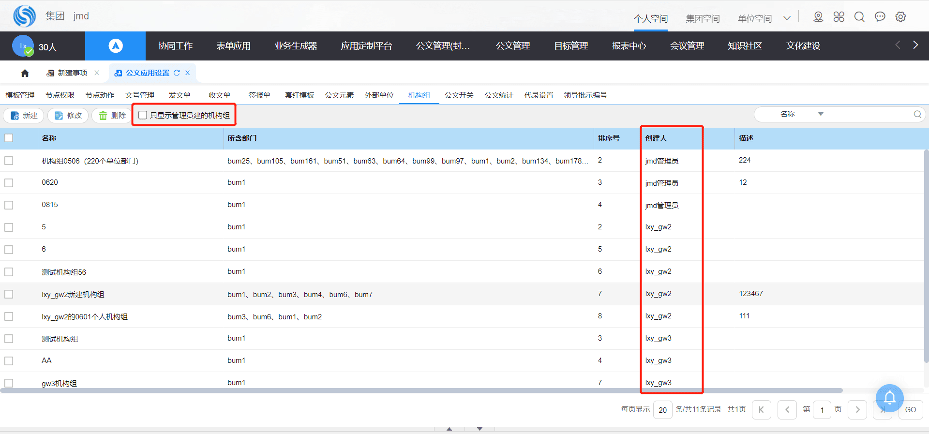The width and height of the screenshot is (929, 434).
Task: Close the 新建事项 tab
Action: coord(97,73)
